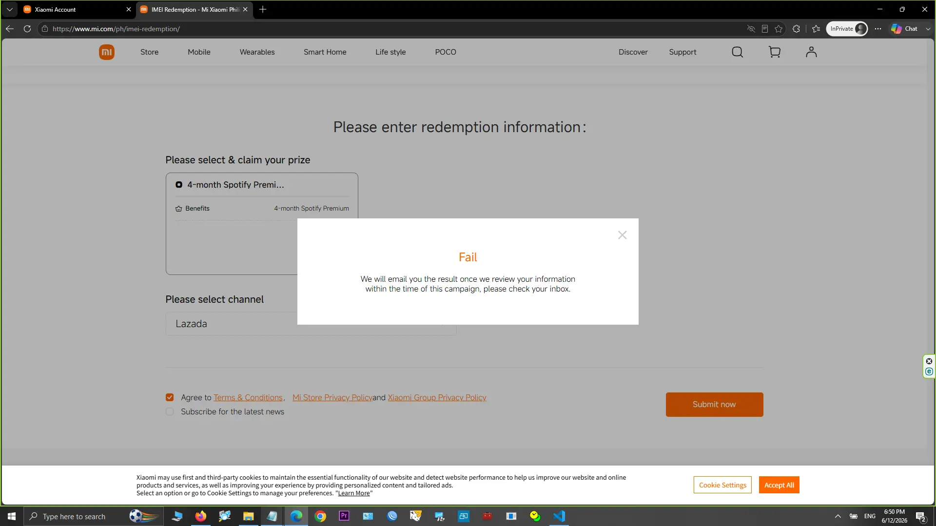The width and height of the screenshot is (936, 526).
Task: Open the Windows Start menu
Action: pyautogui.click(x=12, y=516)
